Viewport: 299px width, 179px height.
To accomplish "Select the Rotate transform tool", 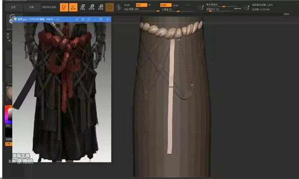I will tap(100, 7).
